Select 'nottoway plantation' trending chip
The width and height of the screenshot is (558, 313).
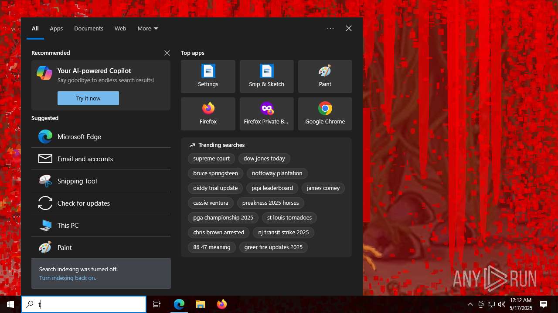click(x=277, y=173)
